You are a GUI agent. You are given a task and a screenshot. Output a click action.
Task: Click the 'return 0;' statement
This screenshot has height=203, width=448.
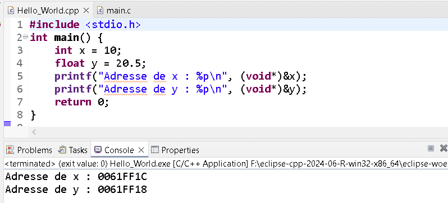click(x=82, y=102)
